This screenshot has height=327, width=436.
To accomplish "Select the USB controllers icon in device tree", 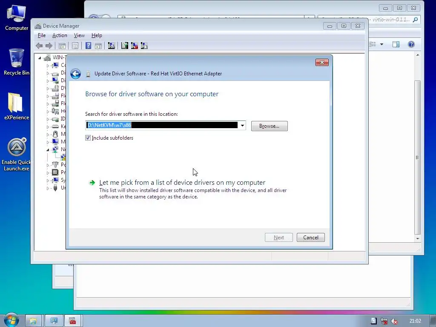I will (55, 188).
